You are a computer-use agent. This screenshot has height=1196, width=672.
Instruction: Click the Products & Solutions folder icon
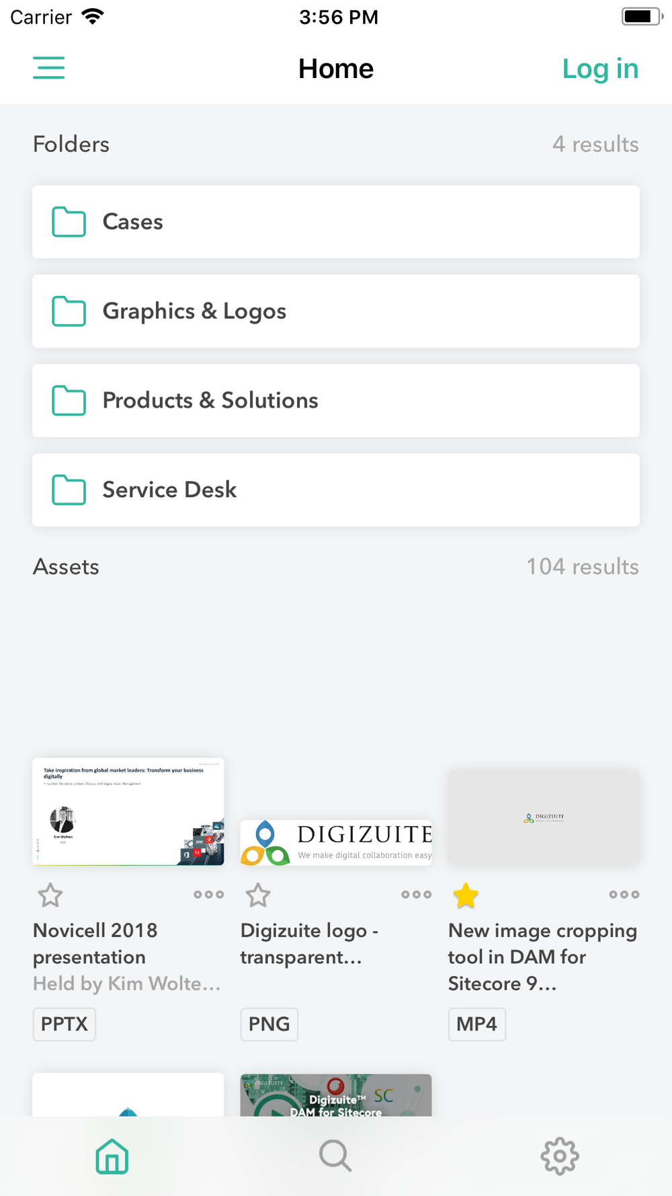tap(69, 401)
